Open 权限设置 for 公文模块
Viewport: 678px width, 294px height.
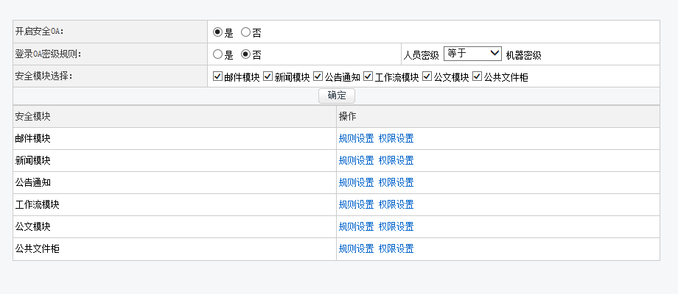[x=396, y=227]
